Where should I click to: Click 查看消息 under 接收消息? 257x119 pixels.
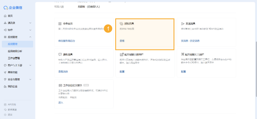(x=63, y=72)
